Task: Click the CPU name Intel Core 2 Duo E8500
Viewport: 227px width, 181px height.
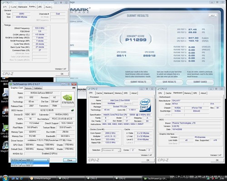Action: click(x=120, y=100)
